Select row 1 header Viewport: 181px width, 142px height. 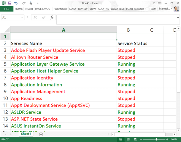click(5, 36)
